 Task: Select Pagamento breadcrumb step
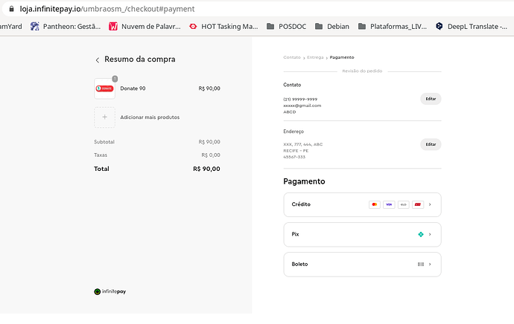click(x=342, y=57)
